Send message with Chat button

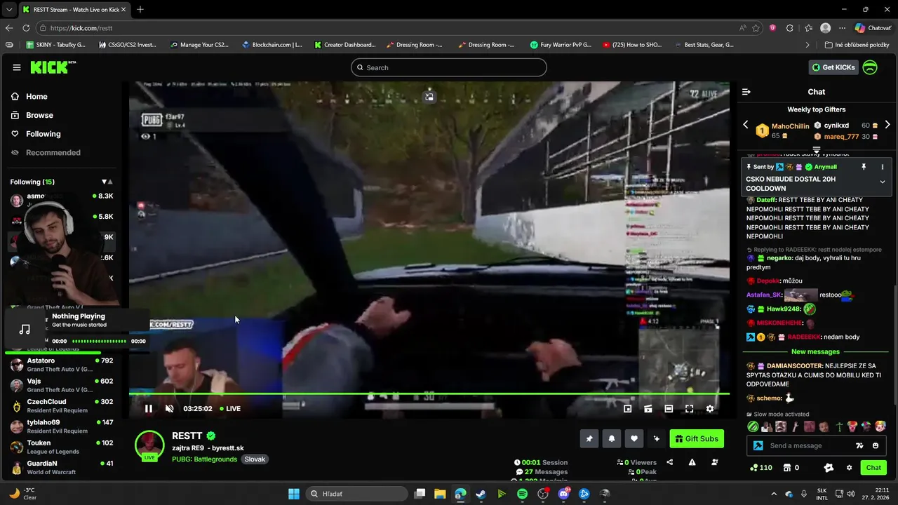pos(873,468)
